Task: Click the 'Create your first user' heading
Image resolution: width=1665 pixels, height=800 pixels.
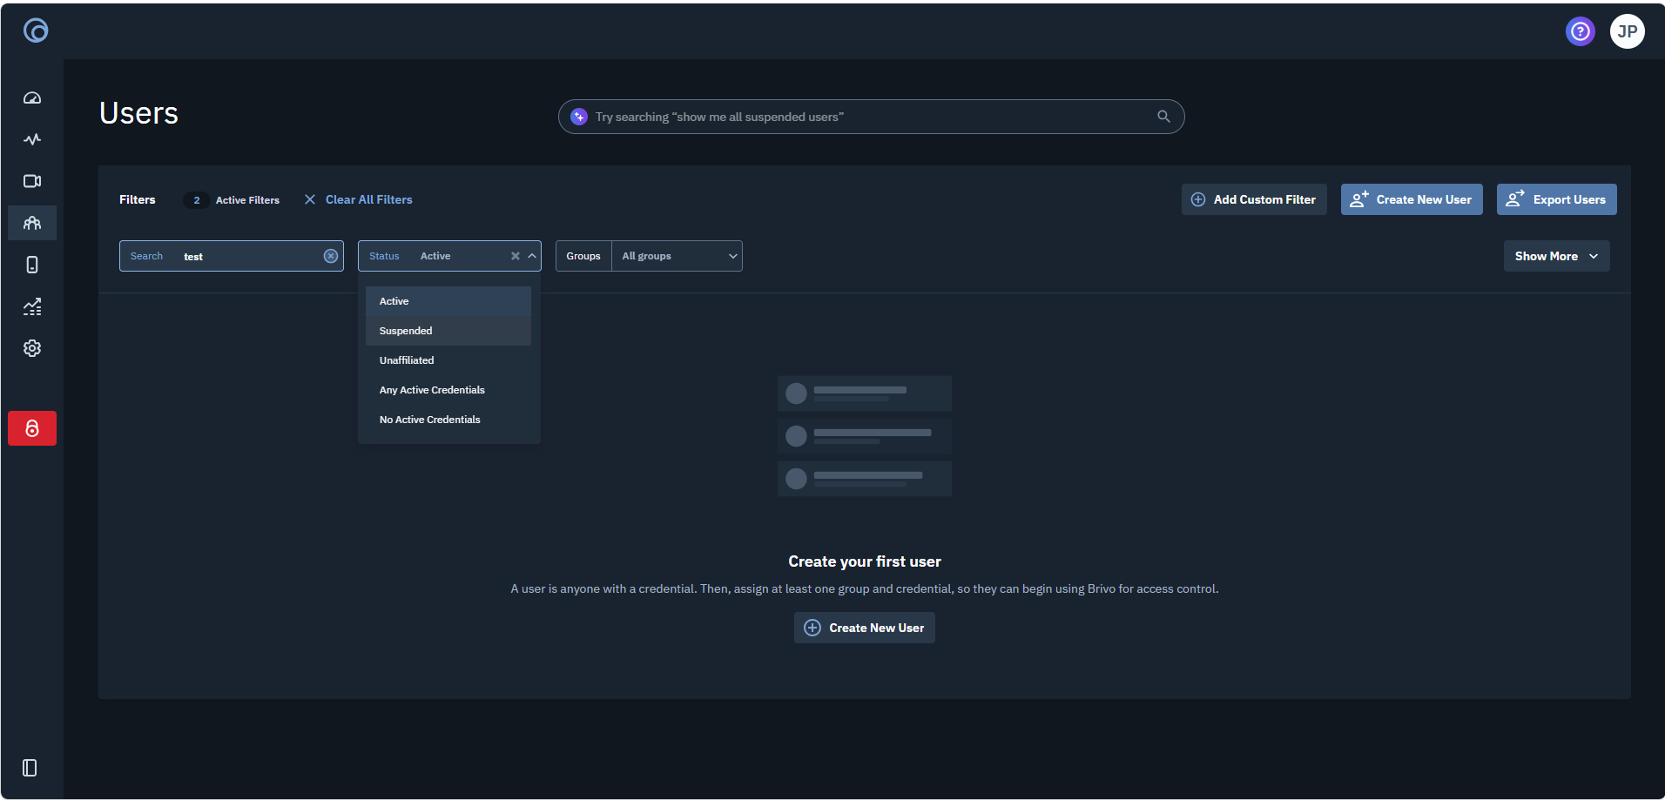Action: [x=865, y=561]
